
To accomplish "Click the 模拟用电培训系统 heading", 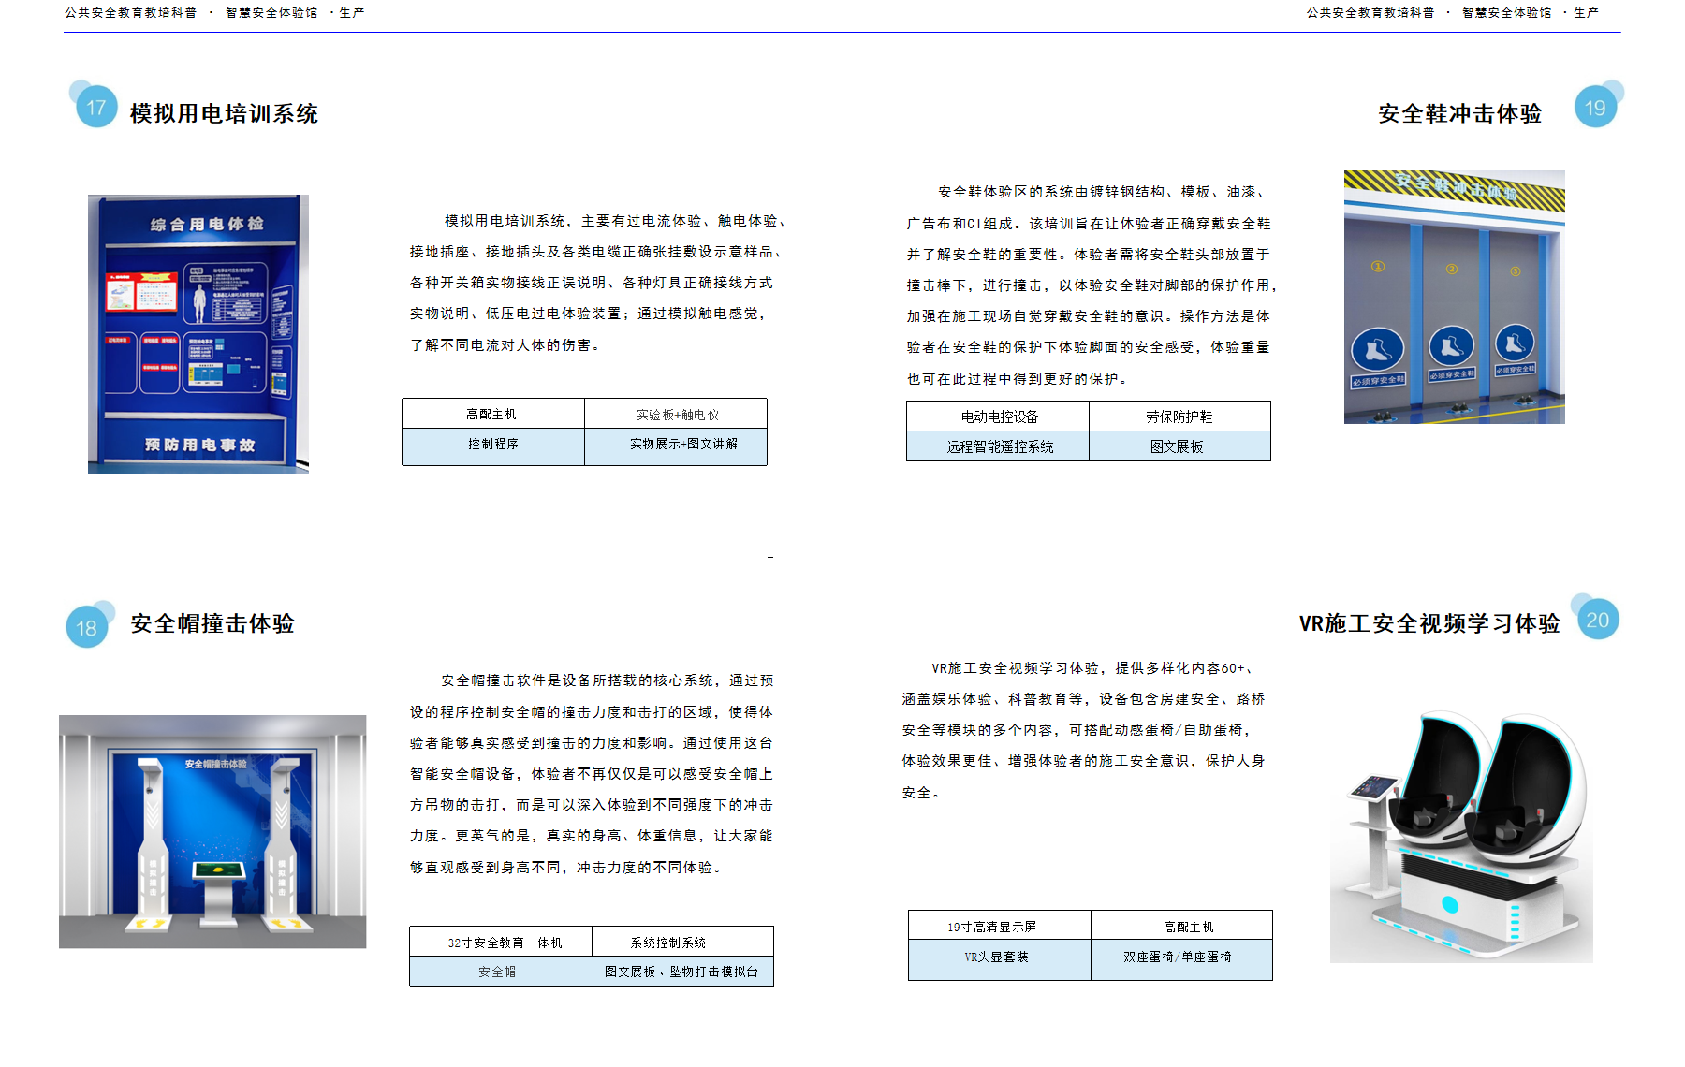I will pos(224,113).
